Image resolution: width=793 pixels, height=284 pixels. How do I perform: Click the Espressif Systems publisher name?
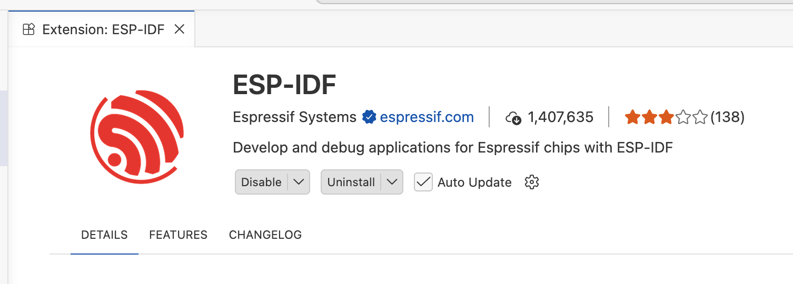click(294, 117)
